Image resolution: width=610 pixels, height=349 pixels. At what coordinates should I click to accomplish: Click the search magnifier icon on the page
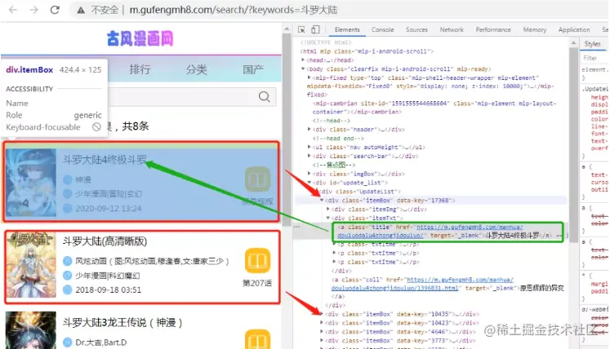[264, 96]
